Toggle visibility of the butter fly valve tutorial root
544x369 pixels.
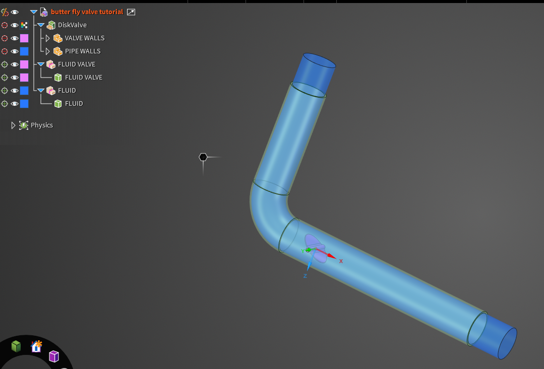(15, 12)
